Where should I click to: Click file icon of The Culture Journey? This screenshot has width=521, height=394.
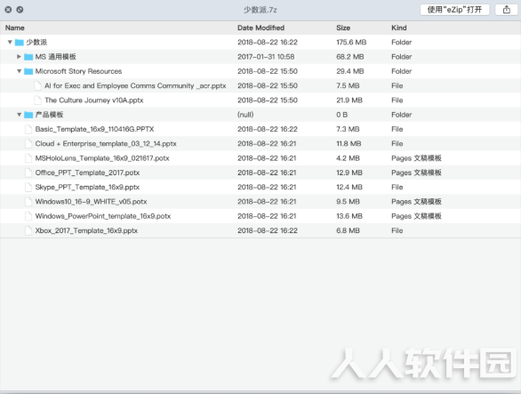point(38,101)
